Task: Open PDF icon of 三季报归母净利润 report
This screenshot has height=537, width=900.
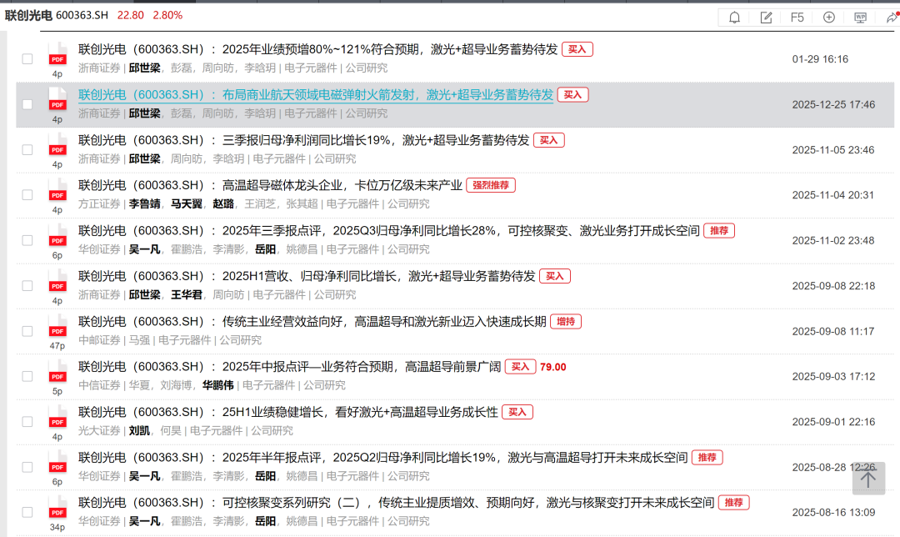Action: click(57, 146)
